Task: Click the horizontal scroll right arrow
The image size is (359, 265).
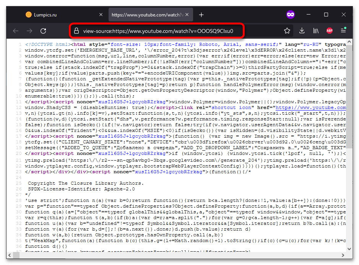Action: 343,255
